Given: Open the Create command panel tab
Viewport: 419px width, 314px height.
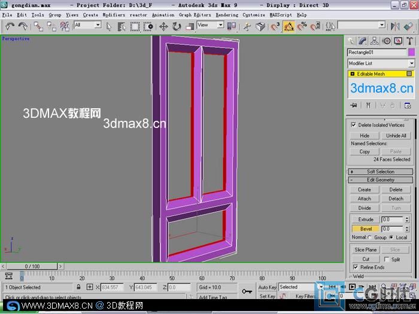Looking at the screenshot, I should pyautogui.click(x=351, y=41).
